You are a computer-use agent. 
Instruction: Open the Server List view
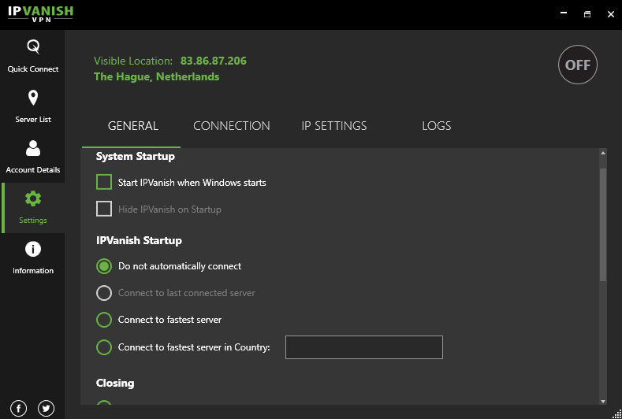33,106
